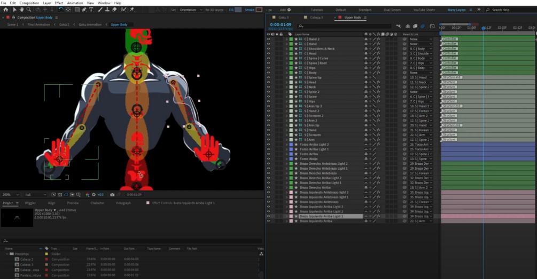Click the project flowchart icon in Project panel
The image size is (537, 279).
click(x=261, y=254)
